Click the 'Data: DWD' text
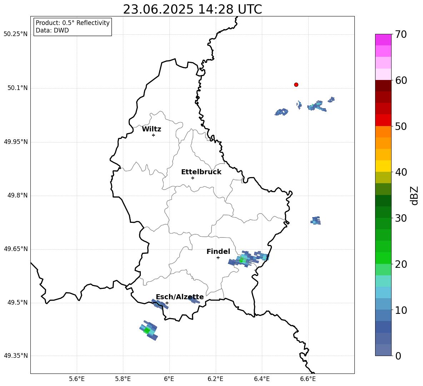This screenshot has height=386, width=423. tap(52, 30)
